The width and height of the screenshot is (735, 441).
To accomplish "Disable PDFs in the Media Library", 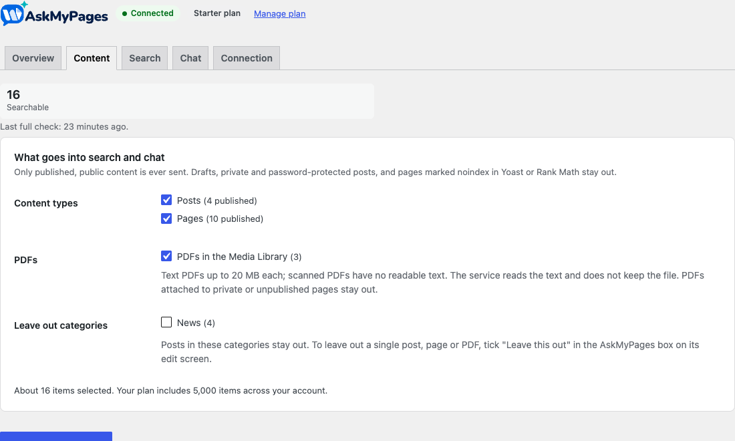I will point(166,256).
